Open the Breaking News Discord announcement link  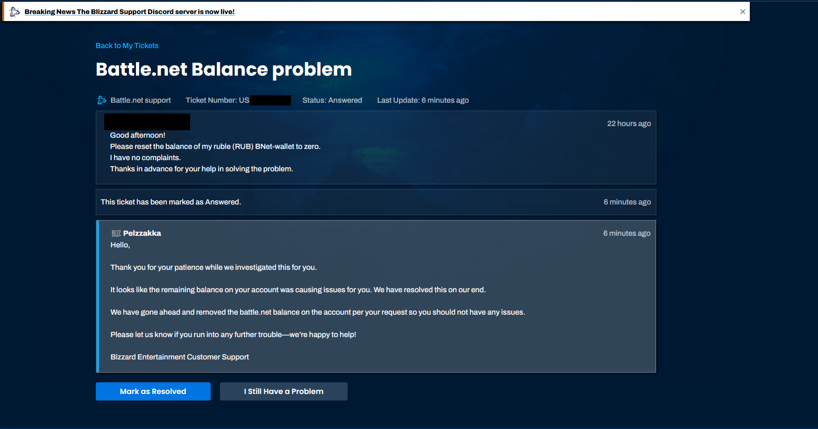click(129, 12)
